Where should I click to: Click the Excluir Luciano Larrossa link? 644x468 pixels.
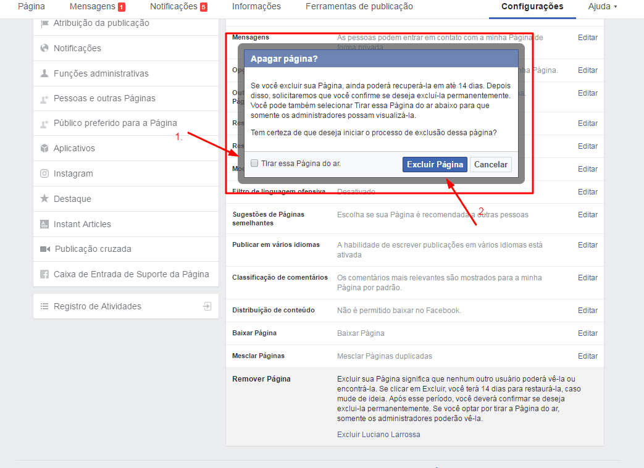(378, 434)
